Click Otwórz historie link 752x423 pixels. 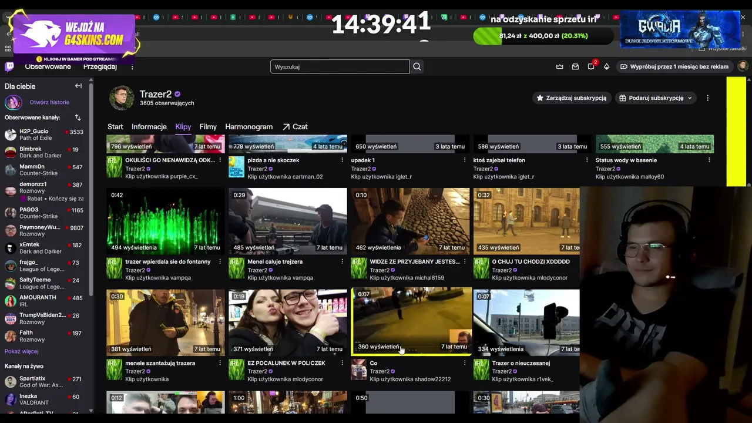49,102
